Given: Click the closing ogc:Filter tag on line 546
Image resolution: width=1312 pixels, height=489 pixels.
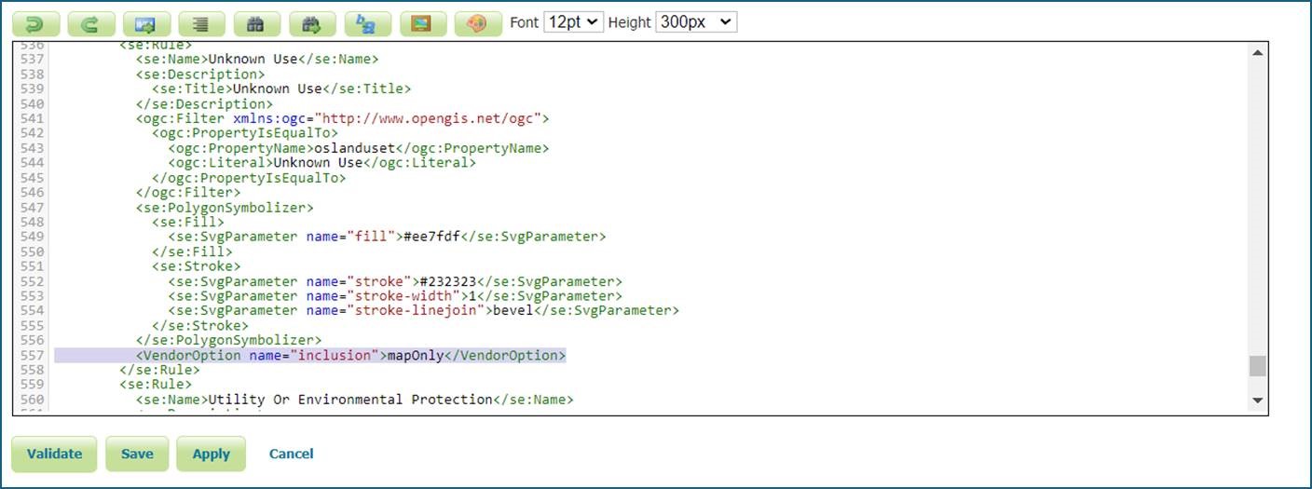Looking at the screenshot, I should click(x=188, y=193).
